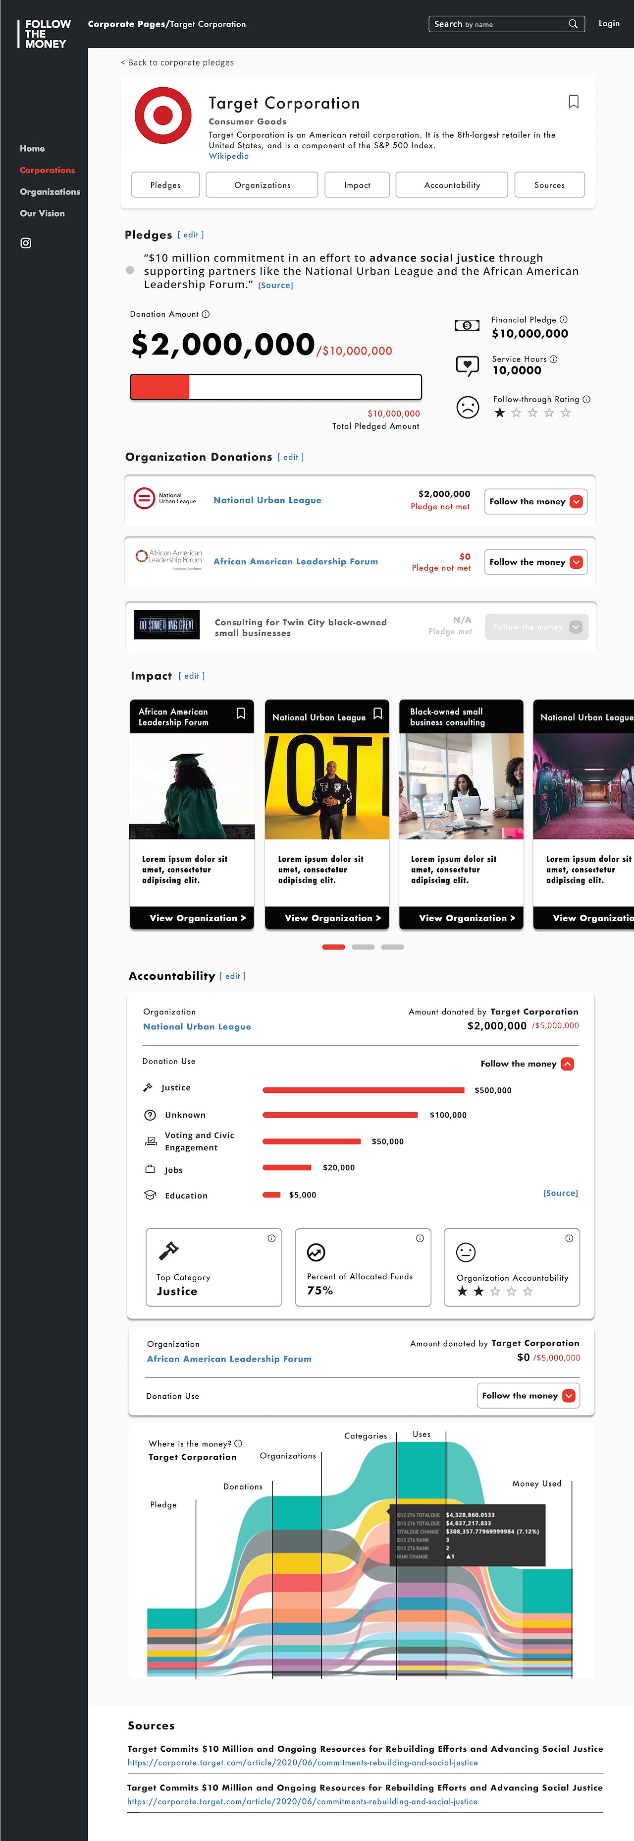Click the graduation cap icon beside Education
The image size is (634, 1841).
point(150,1195)
